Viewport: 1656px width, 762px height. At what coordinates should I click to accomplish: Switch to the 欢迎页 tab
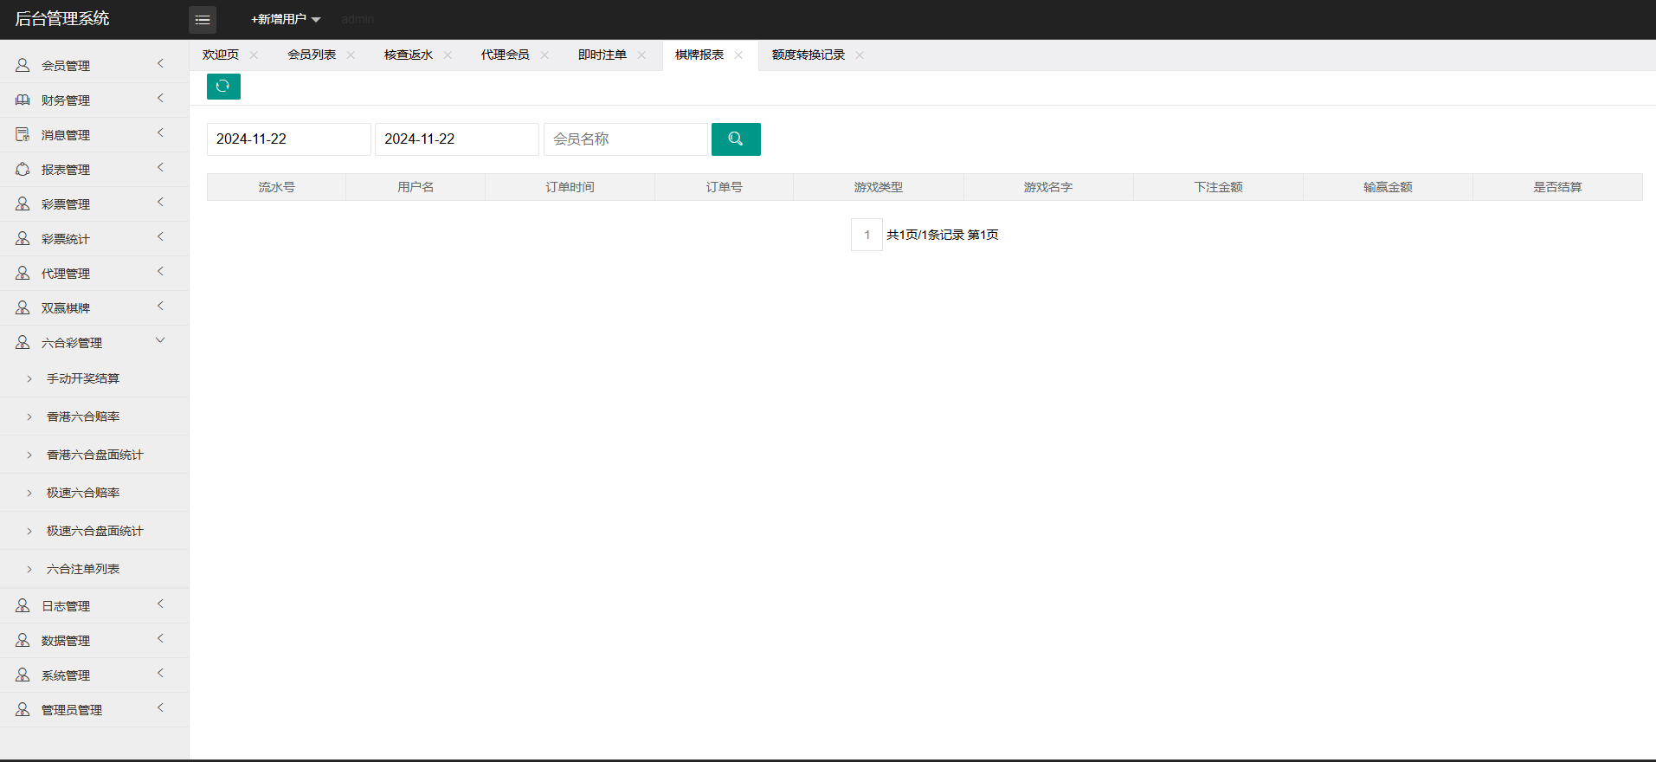pyautogui.click(x=221, y=55)
